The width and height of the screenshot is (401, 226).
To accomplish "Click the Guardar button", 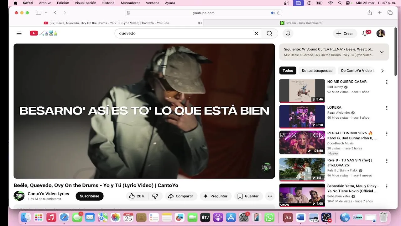I will tap(248, 196).
